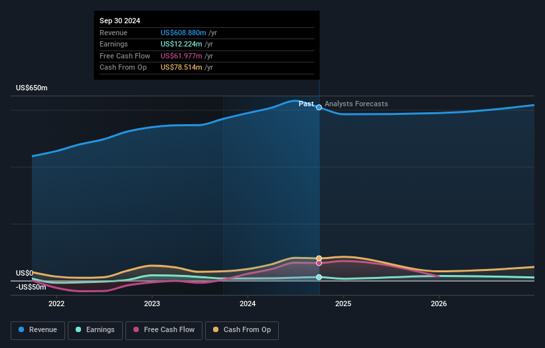Click the Free Cash Flow label in tooltip
545x348 pixels.
click(125, 56)
